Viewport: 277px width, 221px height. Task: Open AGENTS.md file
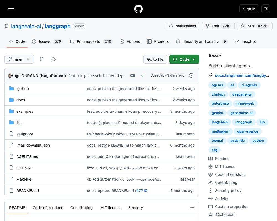click(27, 157)
